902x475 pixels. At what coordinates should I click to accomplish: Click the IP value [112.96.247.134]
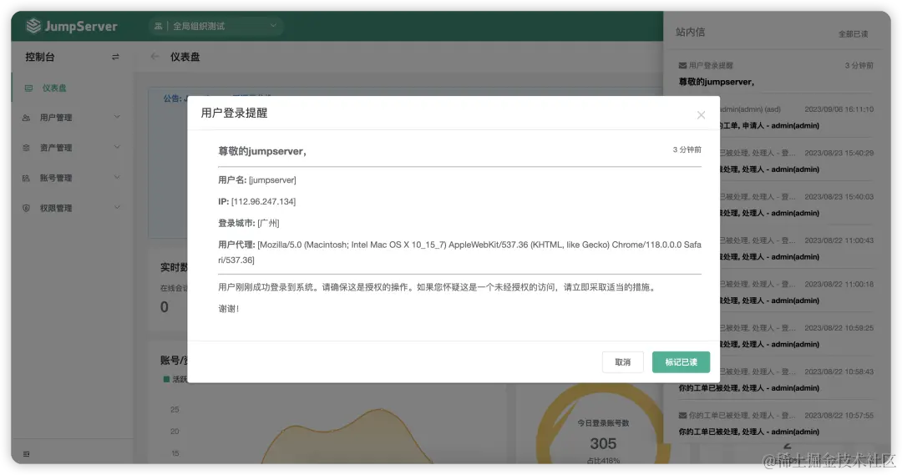click(x=263, y=201)
